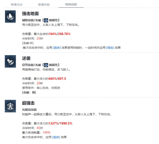Viewport: 159px width, 144px height.
Task: Switch to the 普通攻击 tab
Action: click(17, 5)
